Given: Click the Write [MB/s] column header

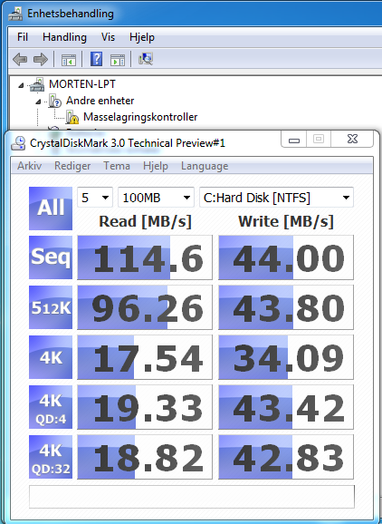Looking at the screenshot, I should 286,222.
